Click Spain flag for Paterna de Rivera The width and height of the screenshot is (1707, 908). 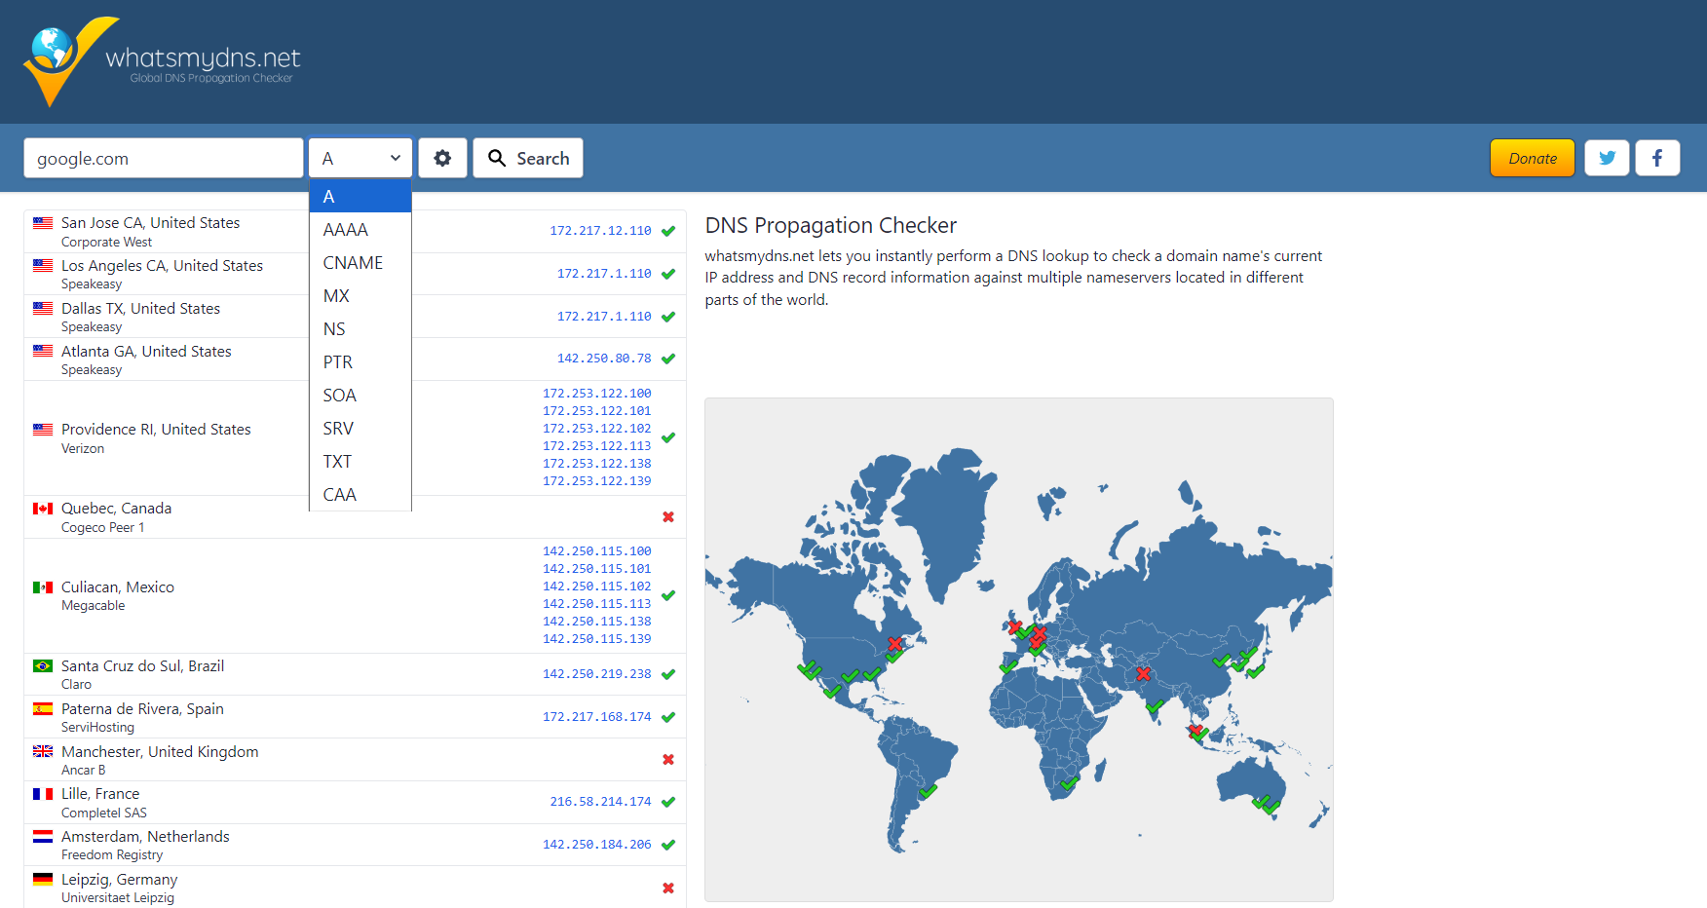43,709
